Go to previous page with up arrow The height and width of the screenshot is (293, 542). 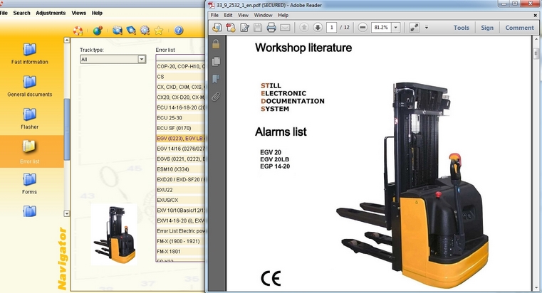click(x=304, y=27)
